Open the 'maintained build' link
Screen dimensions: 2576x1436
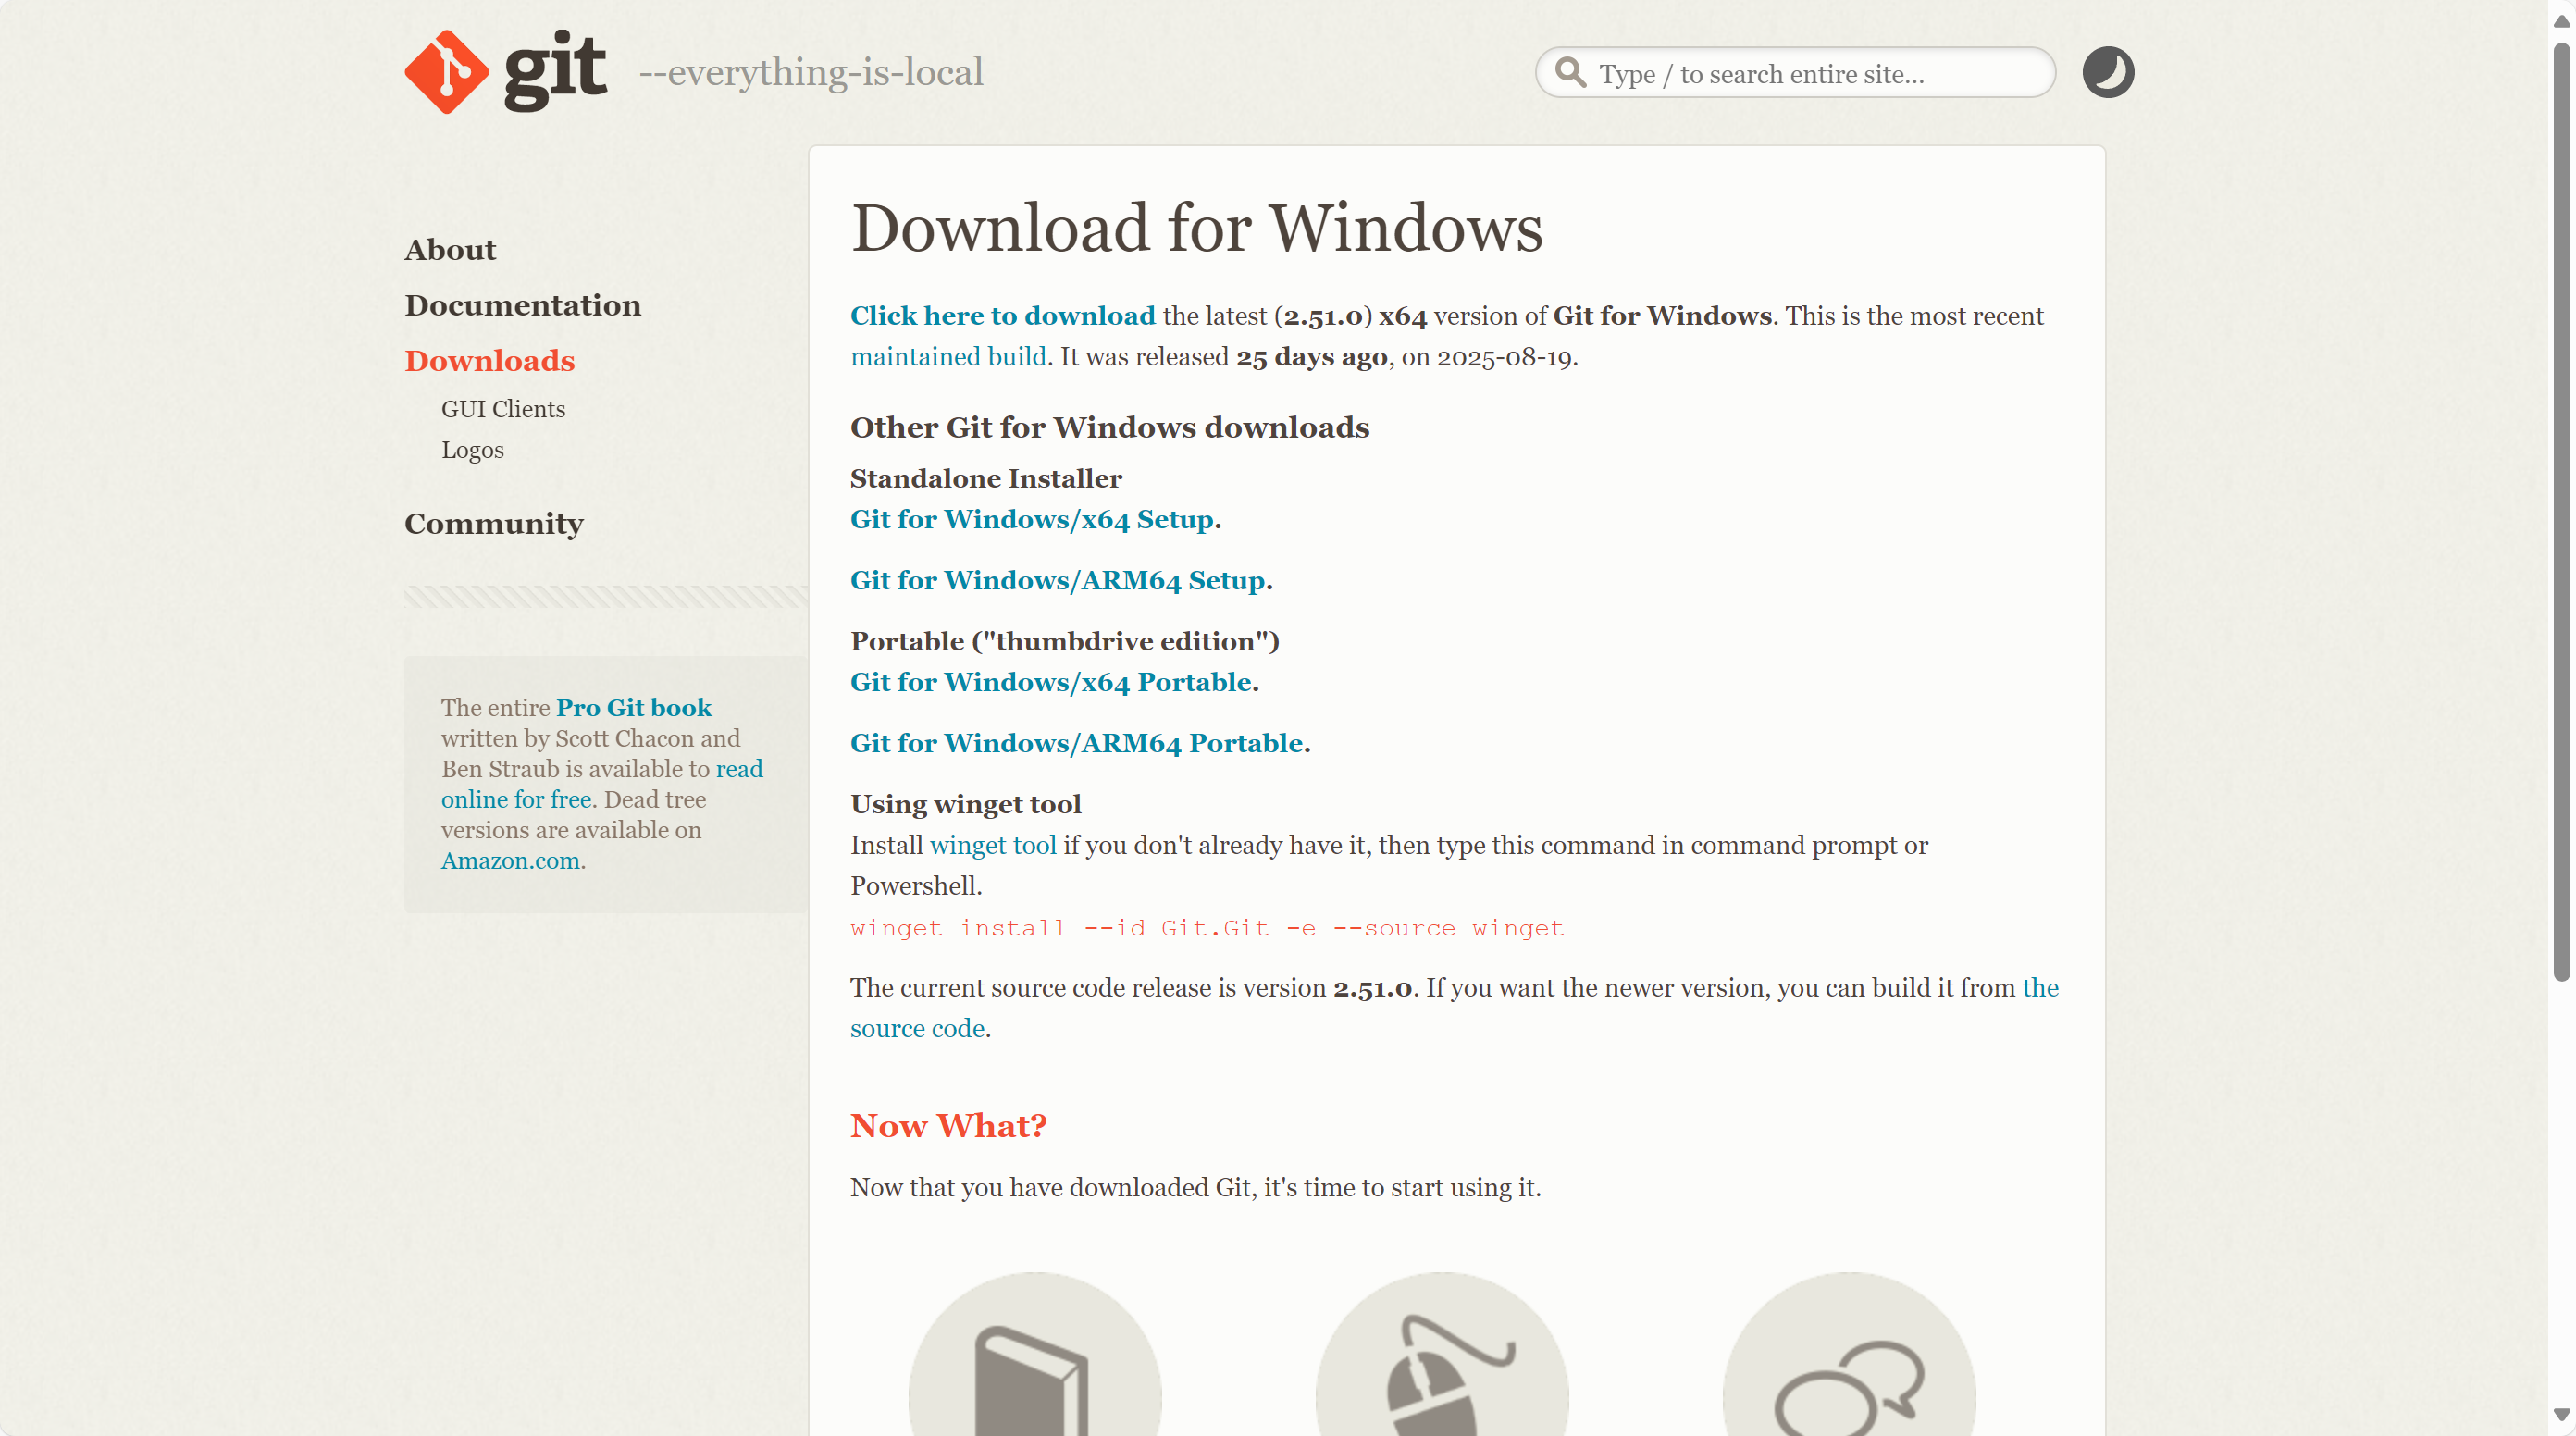pos(949,357)
